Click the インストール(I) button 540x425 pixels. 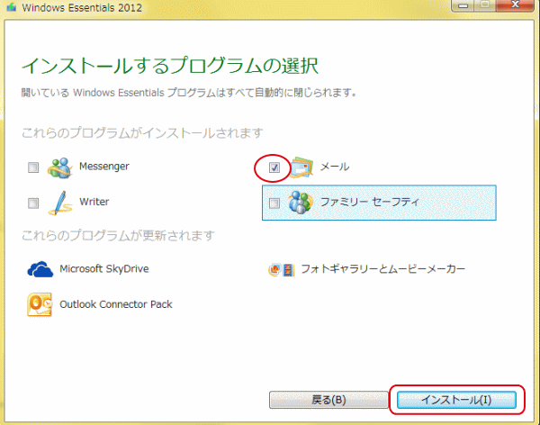(x=456, y=400)
